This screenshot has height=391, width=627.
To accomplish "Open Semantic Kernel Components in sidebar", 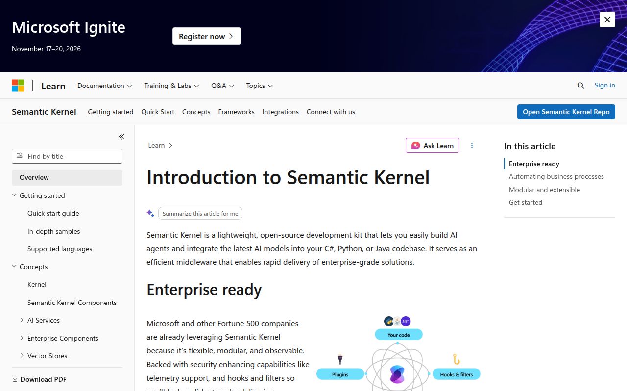I will tap(72, 303).
